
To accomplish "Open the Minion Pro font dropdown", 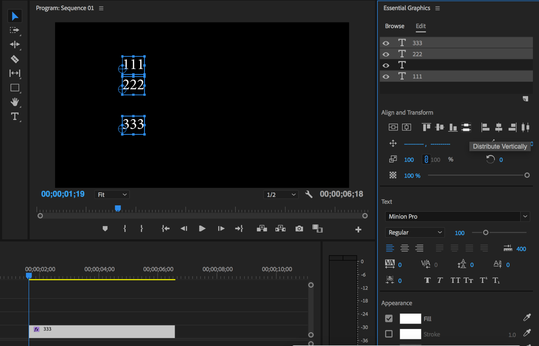I will (457, 217).
